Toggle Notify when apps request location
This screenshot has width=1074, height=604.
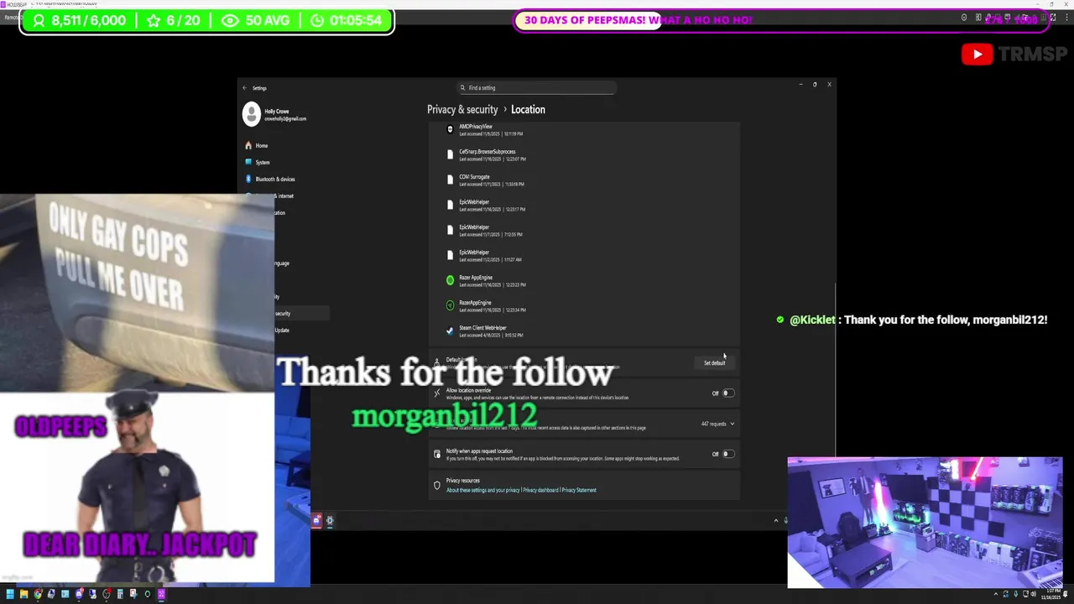click(x=728, y=454)
